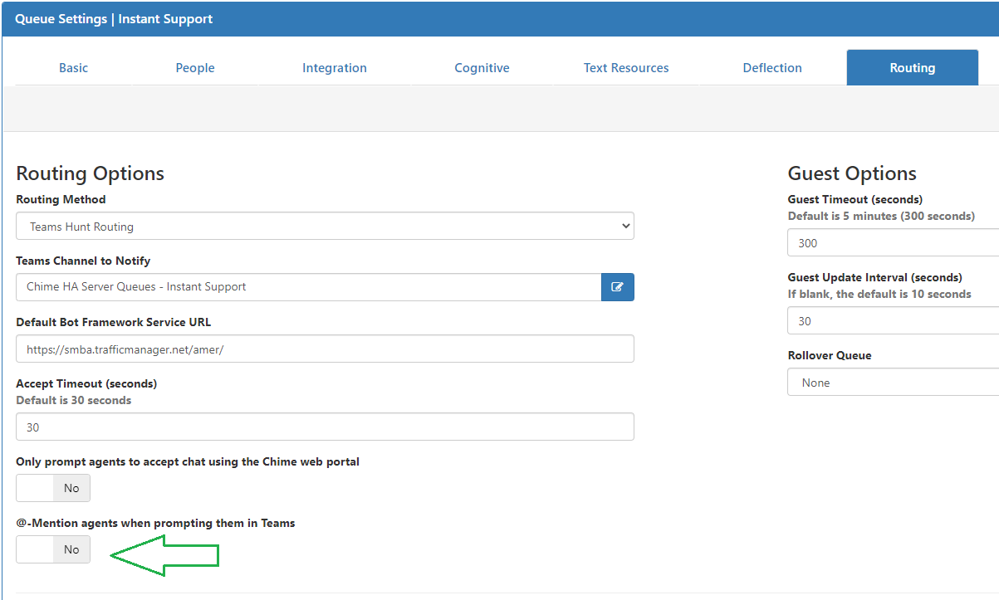Go to the Deflection tab

772,68
